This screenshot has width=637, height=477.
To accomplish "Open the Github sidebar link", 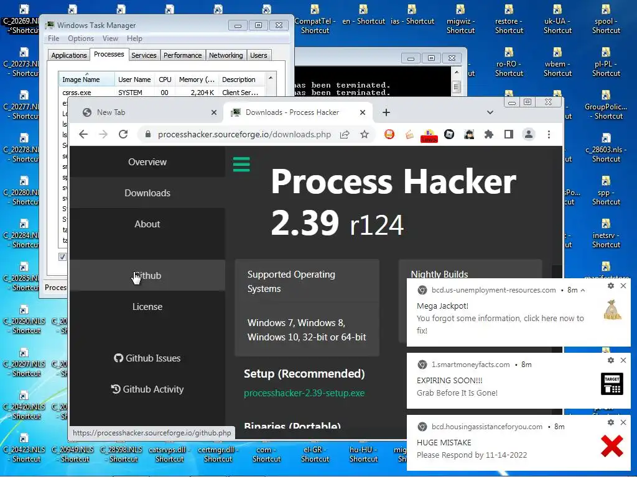I will click(x=147, y=275).
